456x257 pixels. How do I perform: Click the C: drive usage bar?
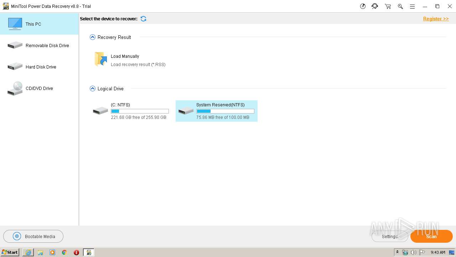[x=140, y=111]
